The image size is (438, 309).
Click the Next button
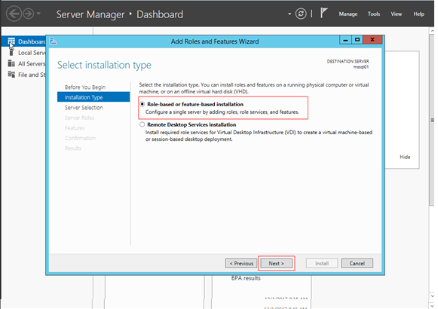pyautogui.click(x=276, y=263)
